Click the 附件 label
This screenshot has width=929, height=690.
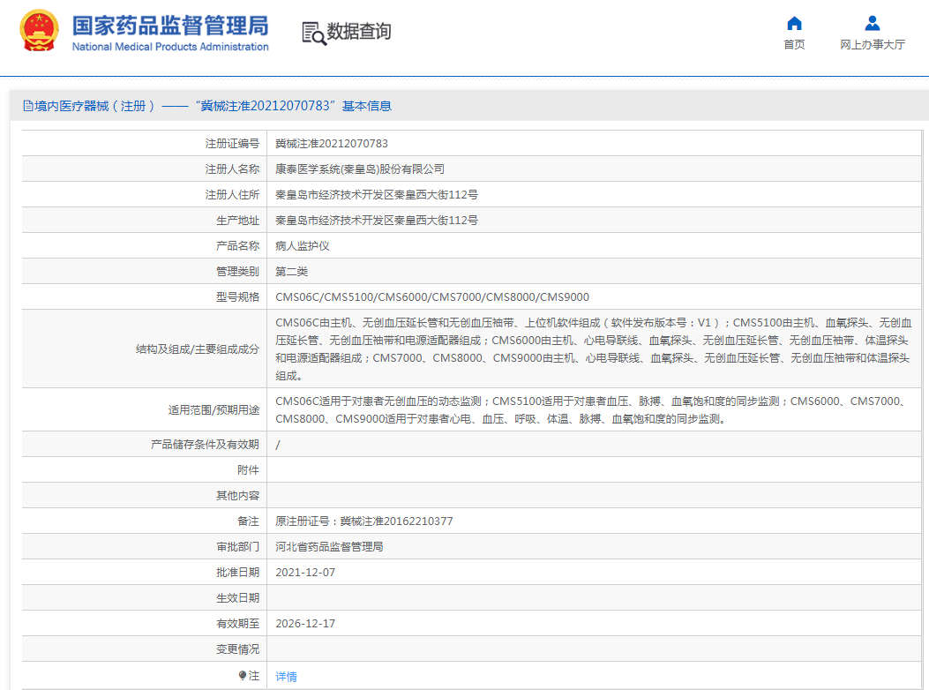tap(248, 470)
